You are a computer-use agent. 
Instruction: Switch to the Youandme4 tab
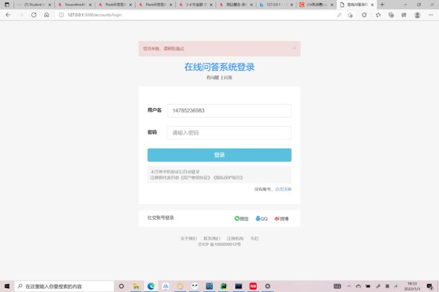[74, 5]
